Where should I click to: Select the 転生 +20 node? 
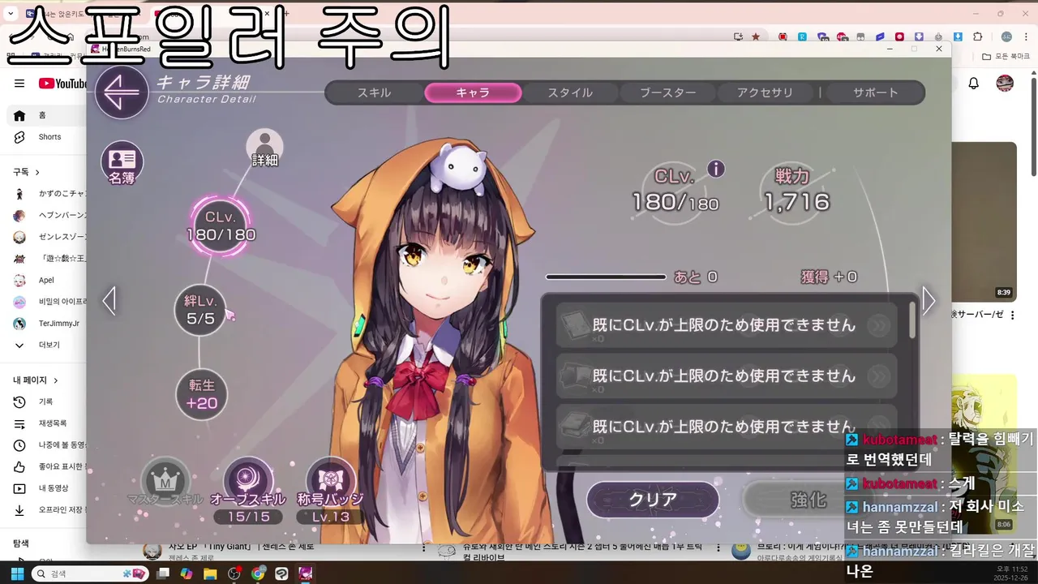[x=202, y=394]
